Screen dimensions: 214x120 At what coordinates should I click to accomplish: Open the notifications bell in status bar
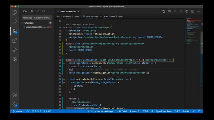[x=199, y=111]
